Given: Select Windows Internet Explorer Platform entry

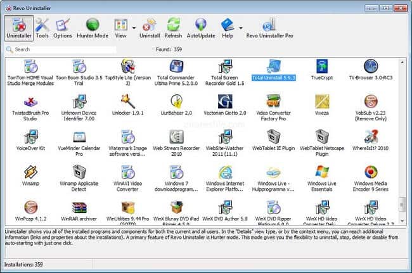Looking at the screenshot, I should click(224, 178).
